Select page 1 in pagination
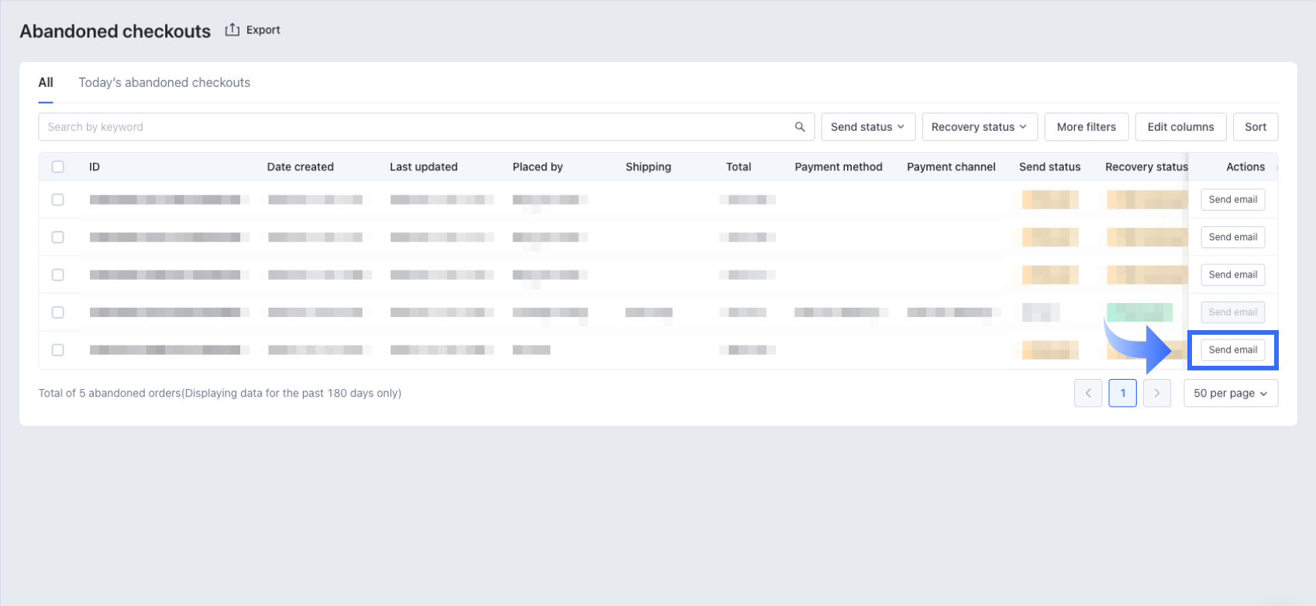The width and height of the screenshot is (1316, 606). [x=1122, y=394]
